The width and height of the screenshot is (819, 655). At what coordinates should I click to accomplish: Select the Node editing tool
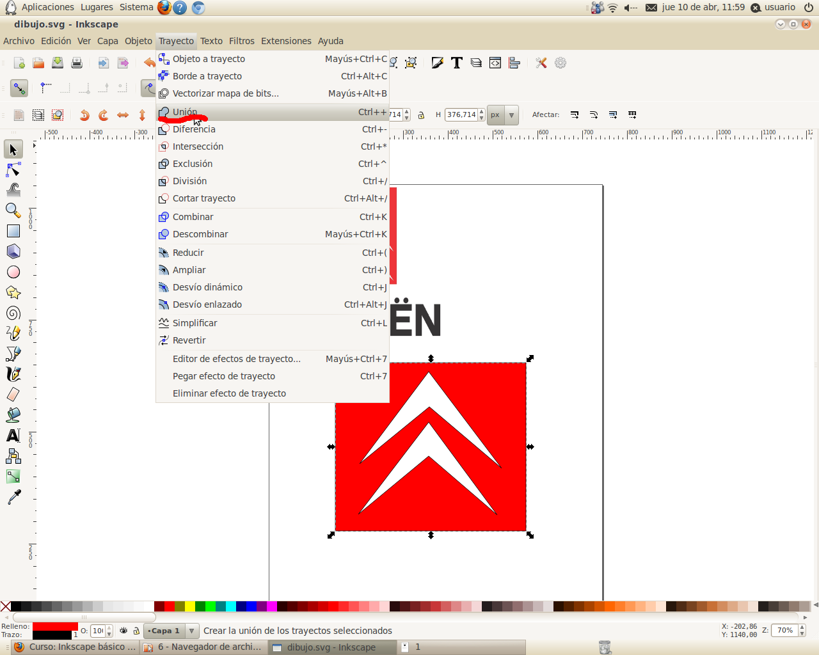click(x=13, y=170)
